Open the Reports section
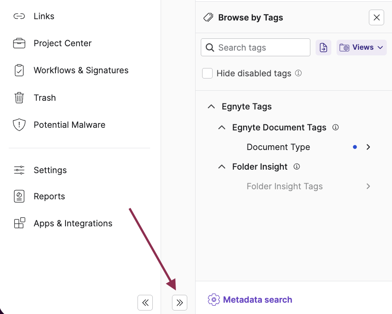 pyautogui.click(x=49, y=196)
